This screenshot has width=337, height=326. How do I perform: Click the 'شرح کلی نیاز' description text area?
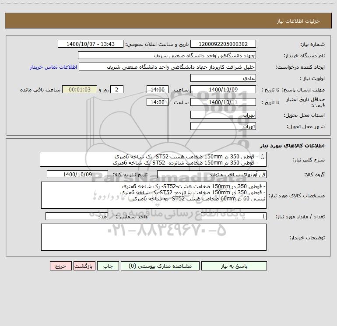[x=153, y=159]
